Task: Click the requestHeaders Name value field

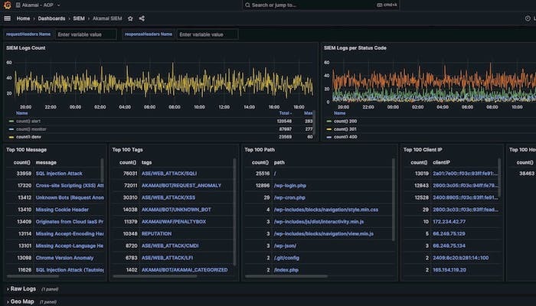Action: point(86,34)
